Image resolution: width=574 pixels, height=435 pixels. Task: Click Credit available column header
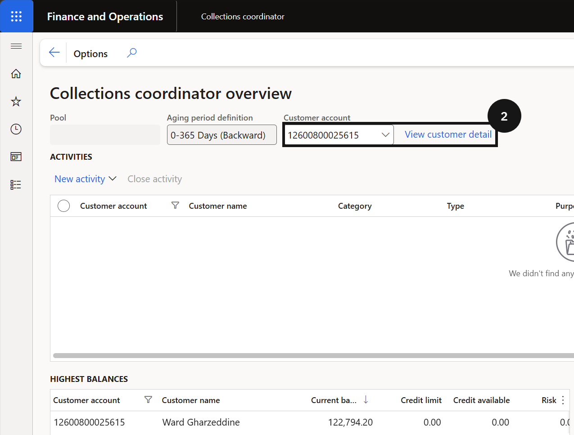(x=482, y=400)
